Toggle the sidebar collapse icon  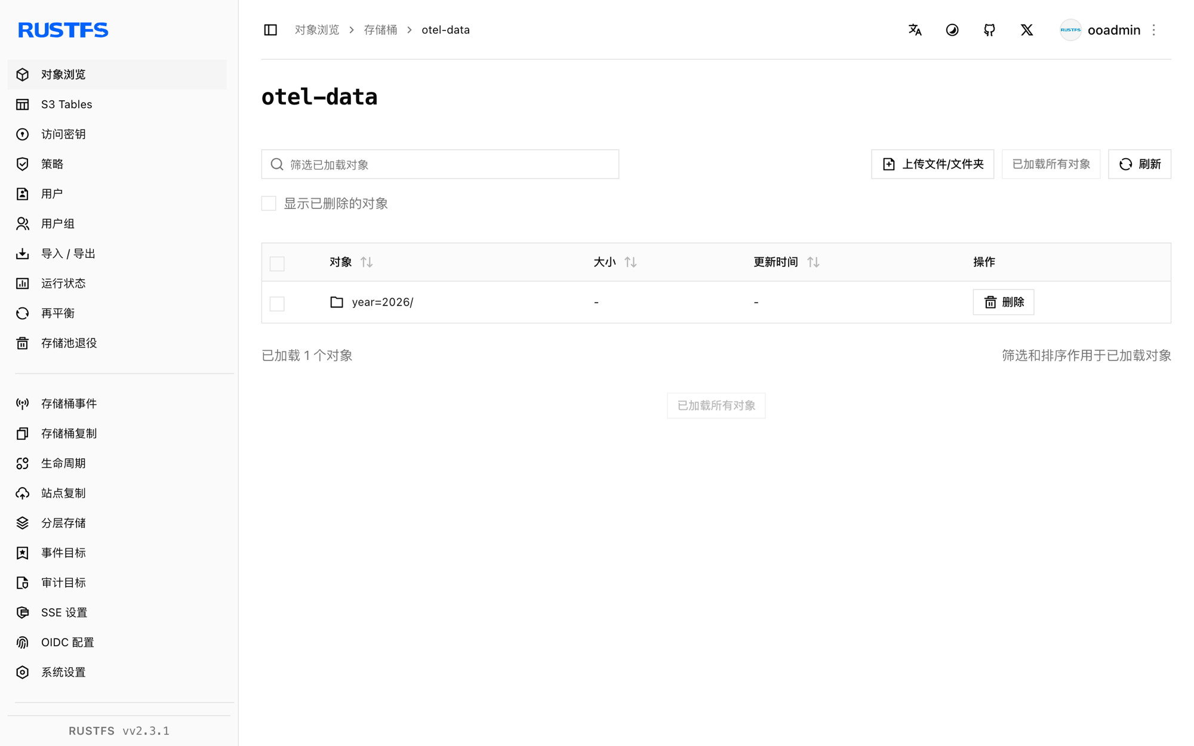pos(270,30)
